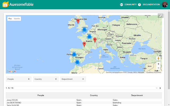Image resolution: width=170 pixels, height=106 pixels.
Task: Click the 1 - 5 / 15 pagination text
Action: coord(10,88)
